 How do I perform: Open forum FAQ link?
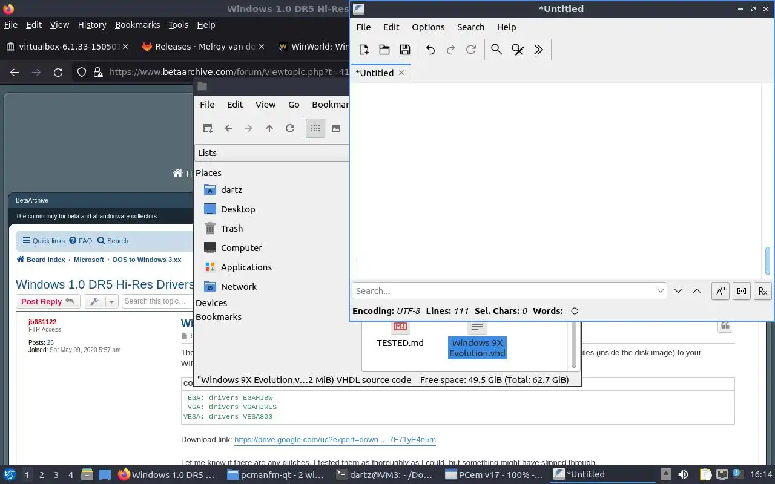click(x=81, y=241)
